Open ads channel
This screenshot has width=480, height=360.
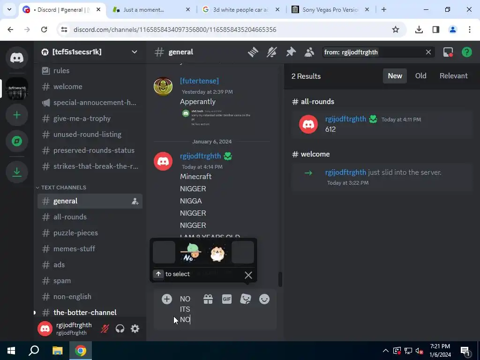[x=90, y=265]
